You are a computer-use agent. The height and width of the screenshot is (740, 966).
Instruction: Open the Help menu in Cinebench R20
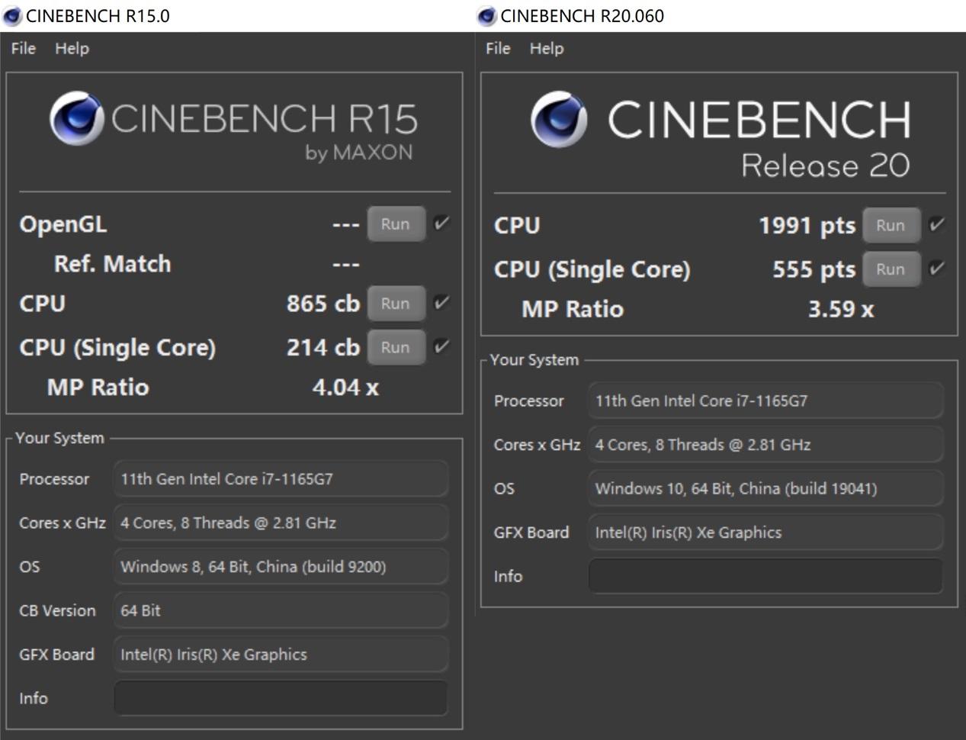click(x=547, y=48)
